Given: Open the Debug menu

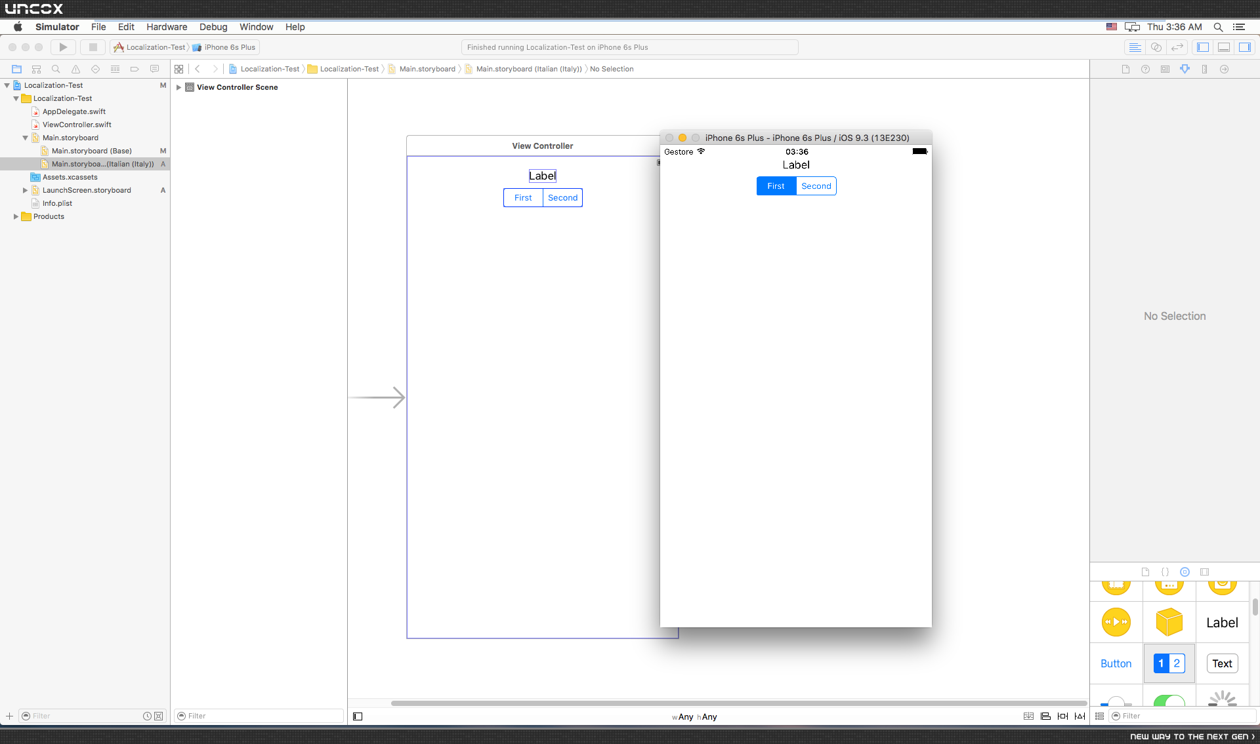Looking at the screenshot, I should (x=213, y=27).
